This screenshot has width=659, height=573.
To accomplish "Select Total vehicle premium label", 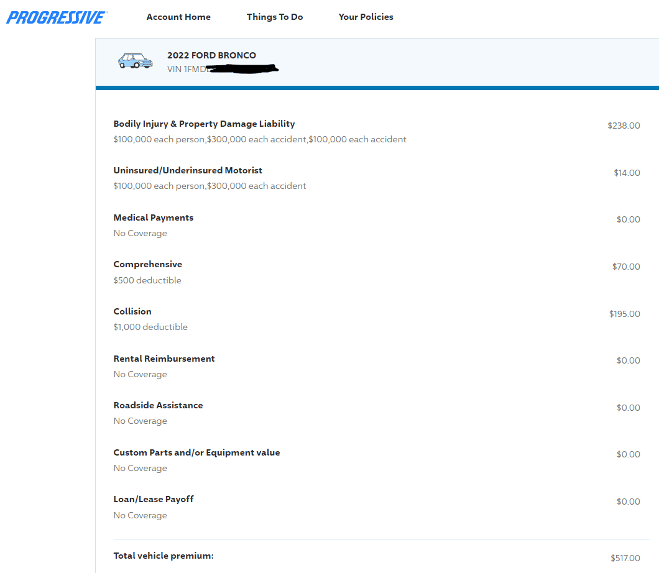I will coord(164,556).
